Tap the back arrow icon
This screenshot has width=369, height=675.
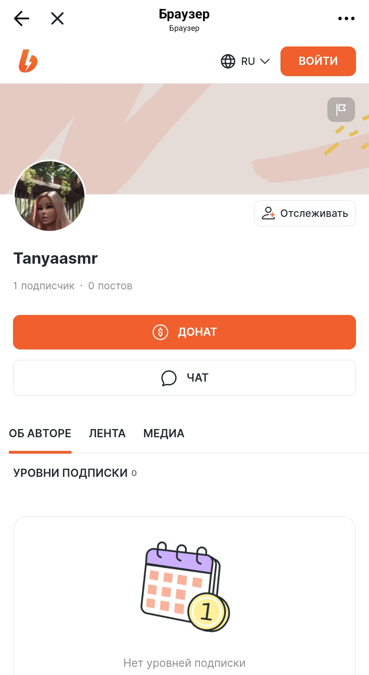pos(22,18)
